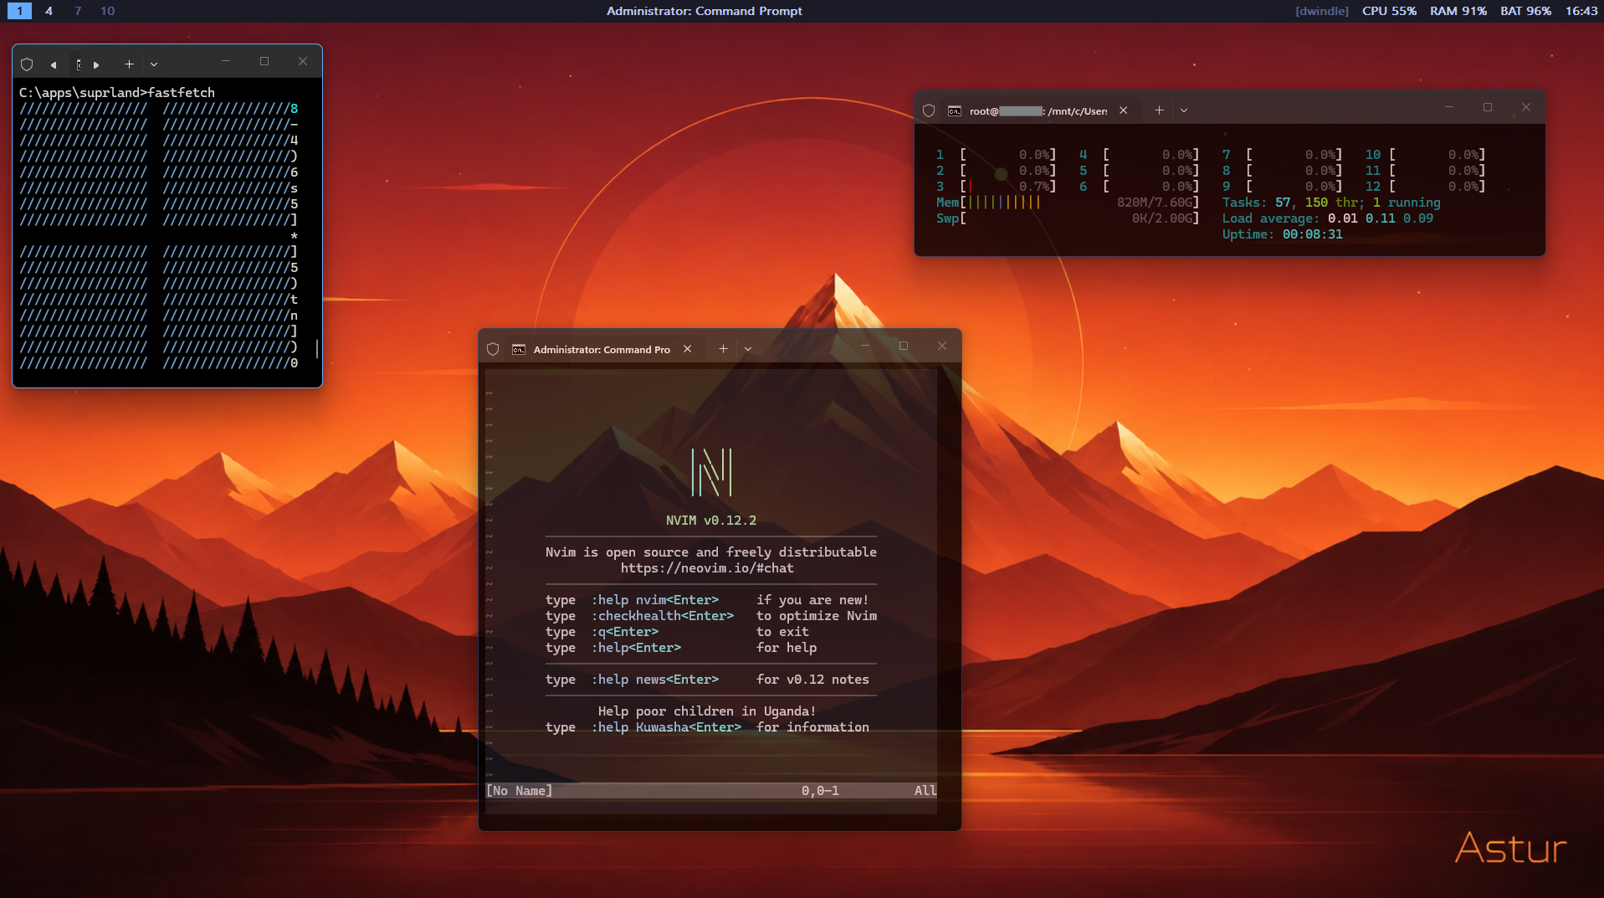
Task: Click the https://neovim.io/#chat link
Action: tap(707, 568)
